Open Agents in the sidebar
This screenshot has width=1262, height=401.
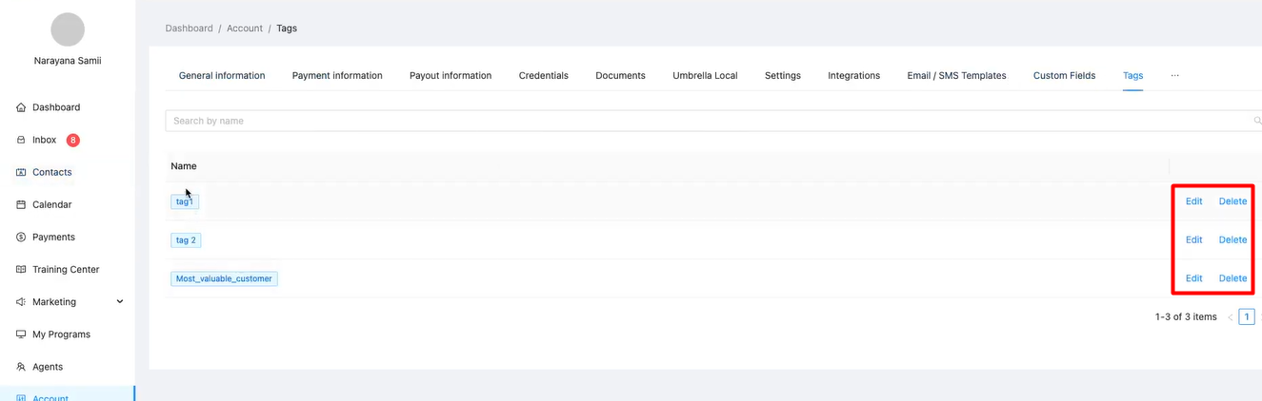click(x=48, y=367)
